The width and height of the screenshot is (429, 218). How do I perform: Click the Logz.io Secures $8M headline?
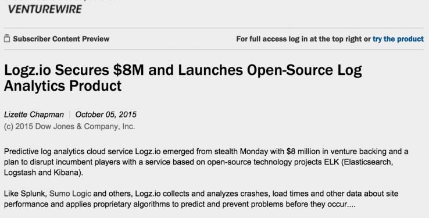tap(183, 78)
